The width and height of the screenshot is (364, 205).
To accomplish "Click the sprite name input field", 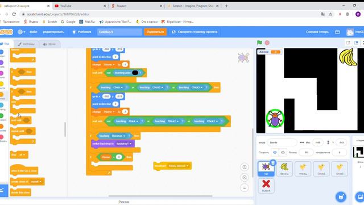I will tap(282, 142).
